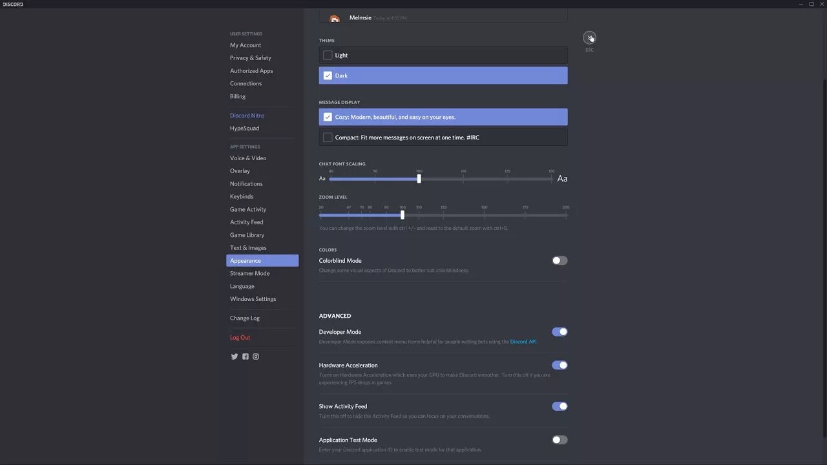
Task: Enable Application Test Mode toggle
Action: pyautogui.click(x=560, y=440)
